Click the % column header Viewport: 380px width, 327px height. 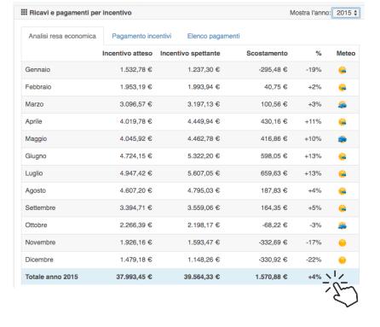319,53
